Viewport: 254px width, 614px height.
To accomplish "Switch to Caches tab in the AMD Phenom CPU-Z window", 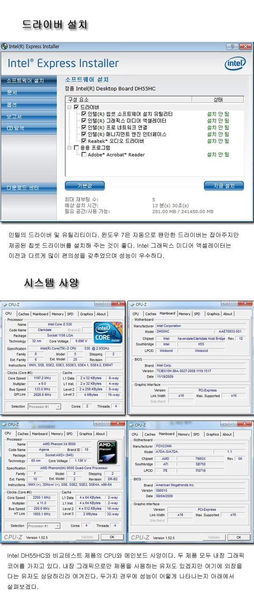I will coord(23,434).
